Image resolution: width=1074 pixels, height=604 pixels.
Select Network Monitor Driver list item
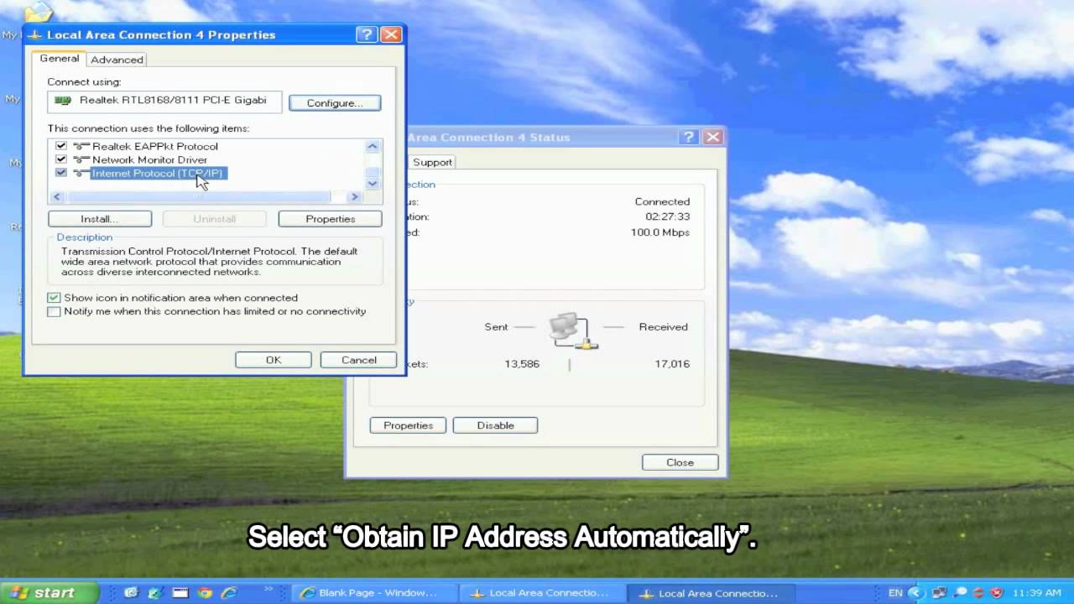149,159
